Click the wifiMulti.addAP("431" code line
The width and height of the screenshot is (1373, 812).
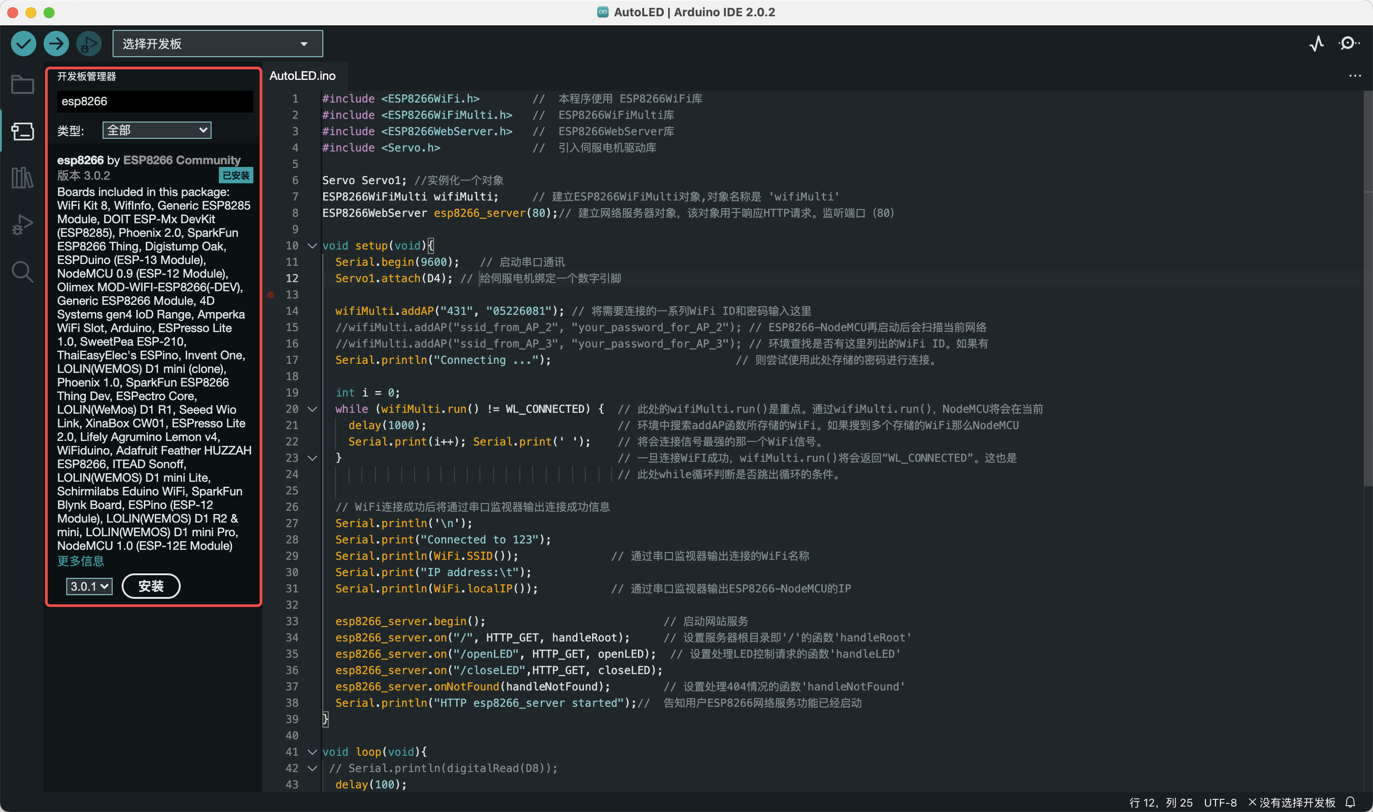coord(449,311)
